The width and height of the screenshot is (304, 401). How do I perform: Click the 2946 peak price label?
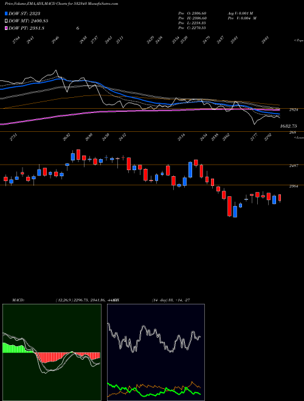pos(55,40)
